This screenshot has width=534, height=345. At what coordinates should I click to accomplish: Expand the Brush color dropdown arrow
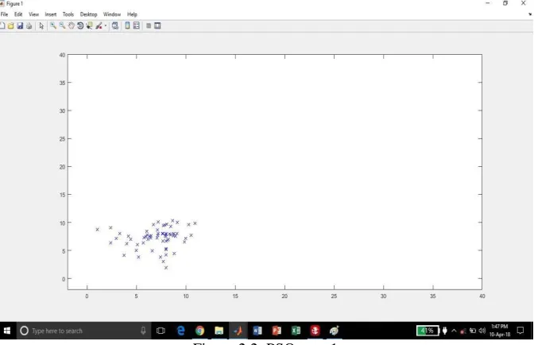105,26
